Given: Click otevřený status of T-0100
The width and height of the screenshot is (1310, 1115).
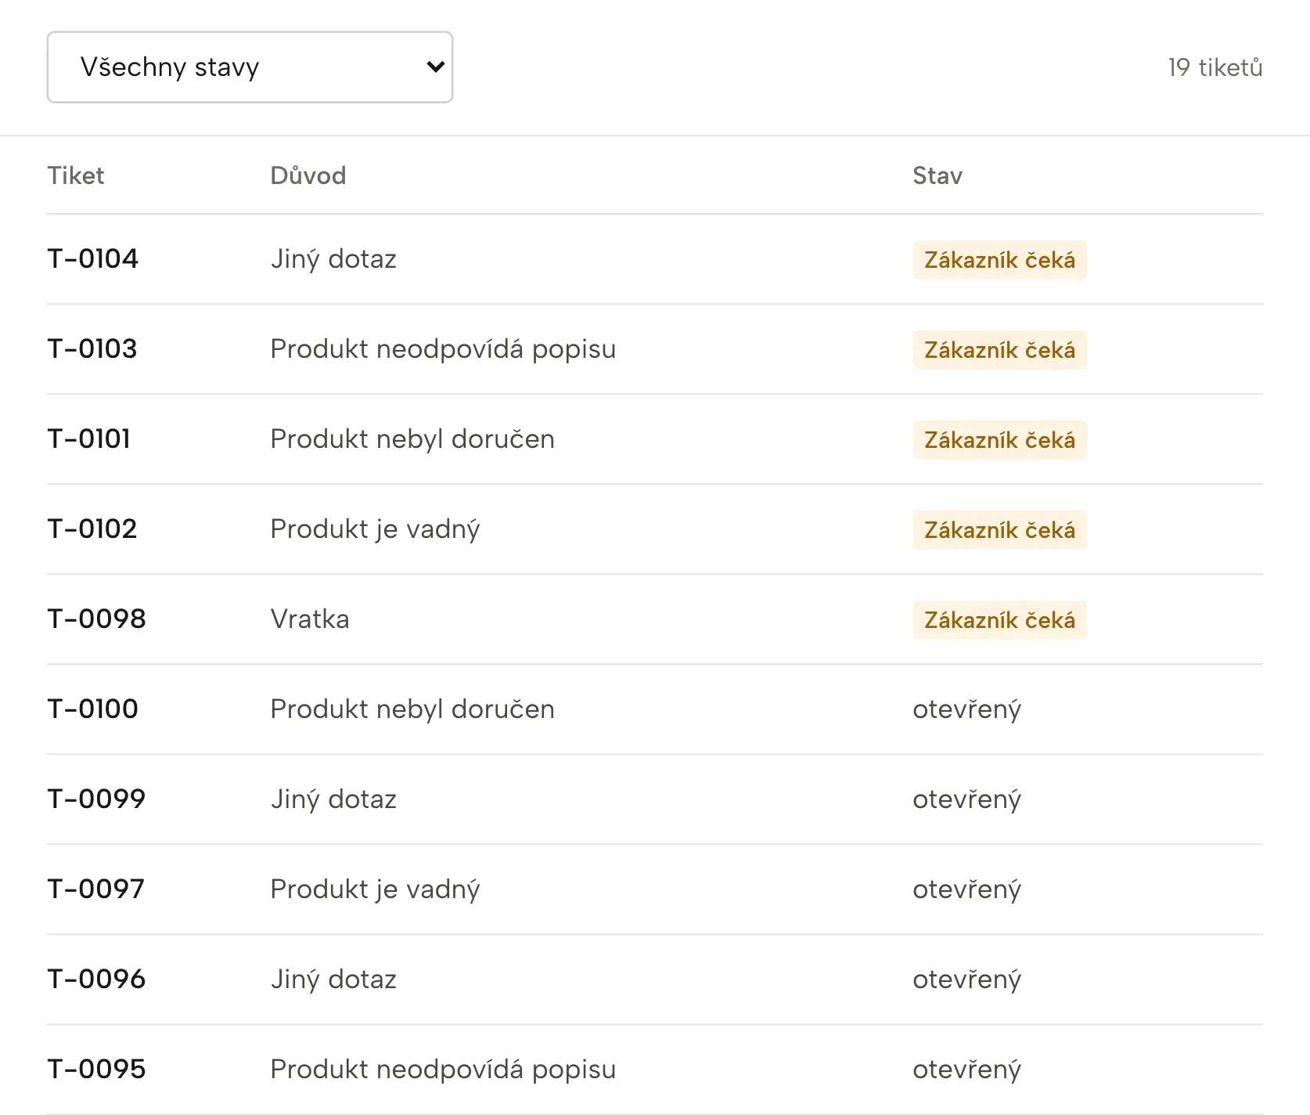Looking at the screenshot, I should pos(966,709).
